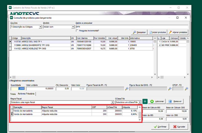Enable the Pesquisa incremental checkbox
This screenshot has height=133, width=202.
pos(77,30)
